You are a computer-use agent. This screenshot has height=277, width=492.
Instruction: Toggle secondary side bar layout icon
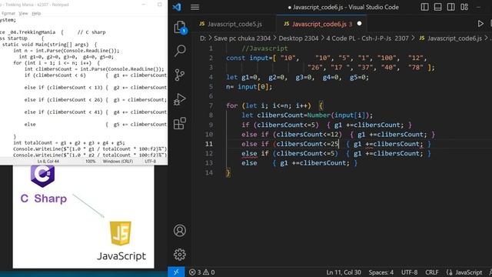click(451, 7)
